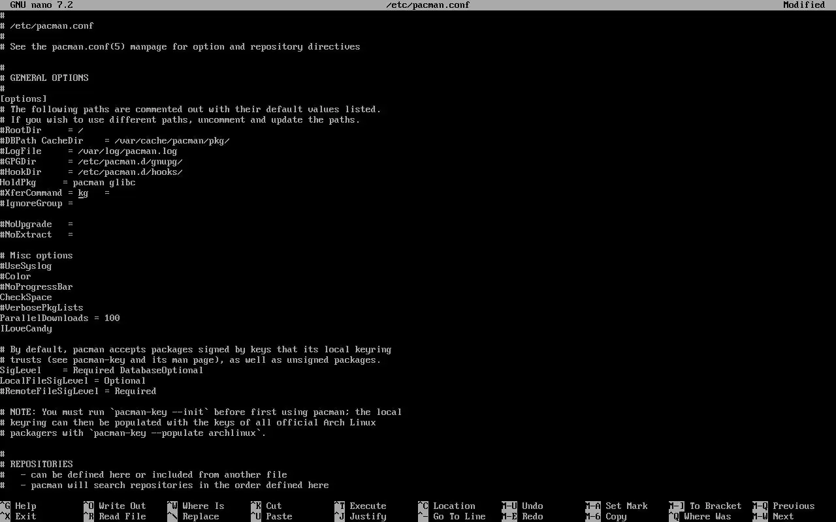The width and height of the screenshot is (836, 522).
Task: Click the #RemoteFileSigLevel = Required line
Action: coord(78,391)
